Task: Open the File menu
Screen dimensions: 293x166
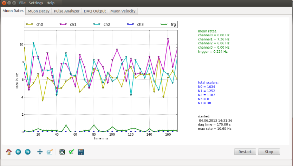Action: [22, 3]
